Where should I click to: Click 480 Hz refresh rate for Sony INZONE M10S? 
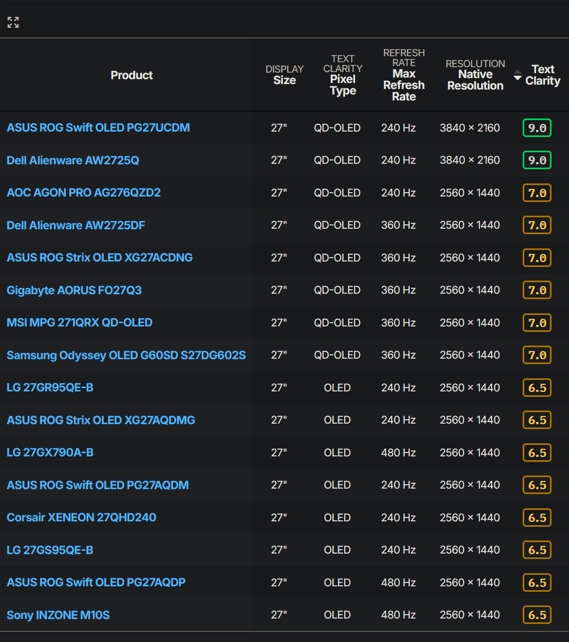(x=398, y=615)
